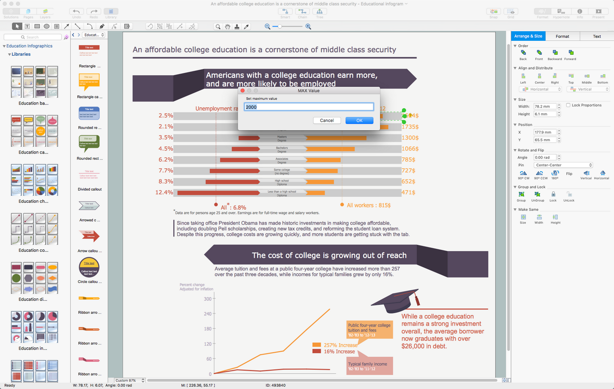Viewport: 614px width, 389px height.
Task: Open the Pin Center-Center dropdown
Action: tap(563, 165)
